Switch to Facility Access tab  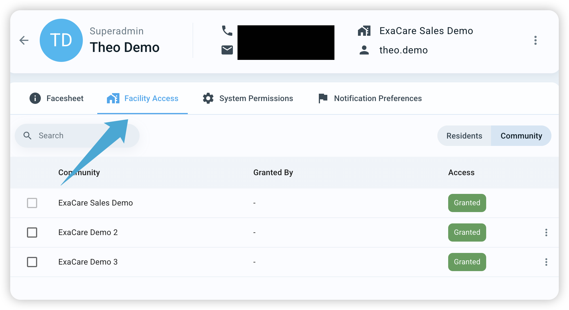point(142,98)
